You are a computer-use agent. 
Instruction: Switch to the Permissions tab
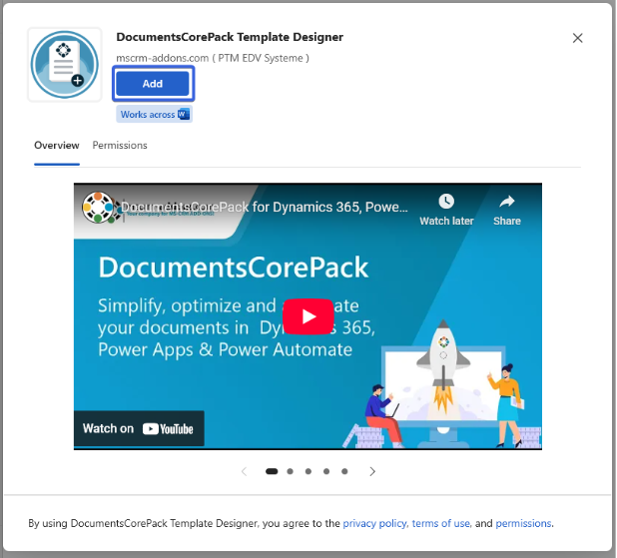(x=120, y=145)
